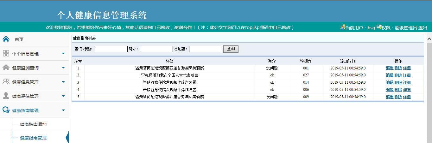The image size is (432, 143).
Task: Click the chat bubble icon for 健康指南管理
Action: (x=6, y=110)
